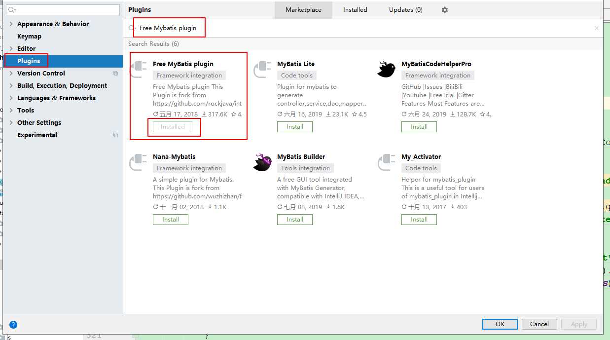Open the MyBatisCodeHelperPro plugin title
The height and width of the screenshot is (340, 610).
[x=436, y=64]
